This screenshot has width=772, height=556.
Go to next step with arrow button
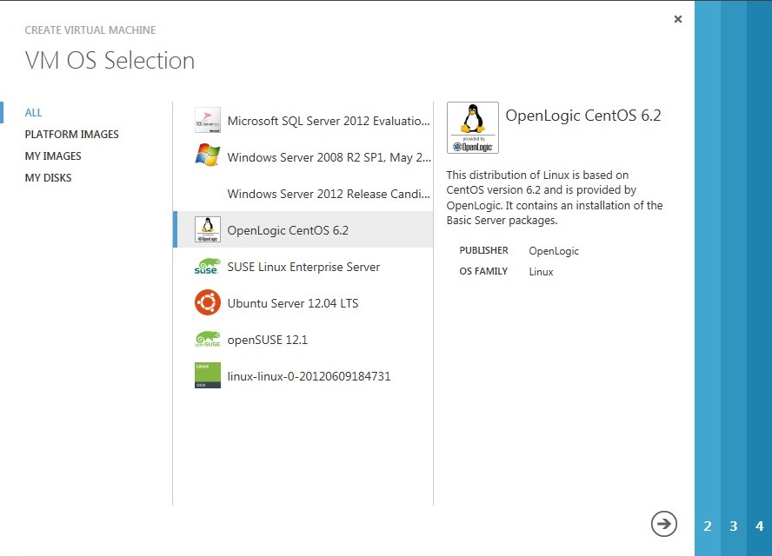click(664, 523)
